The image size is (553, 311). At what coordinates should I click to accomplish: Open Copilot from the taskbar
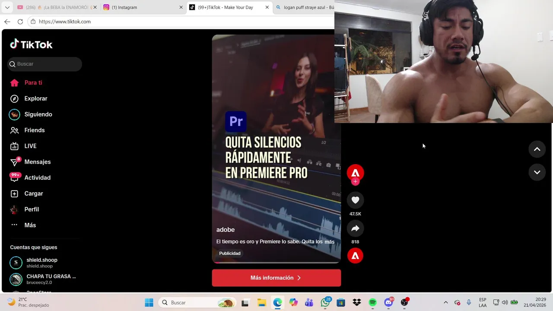coord(293,302)
